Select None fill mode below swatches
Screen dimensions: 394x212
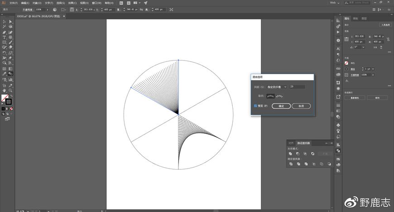point(11,108)
